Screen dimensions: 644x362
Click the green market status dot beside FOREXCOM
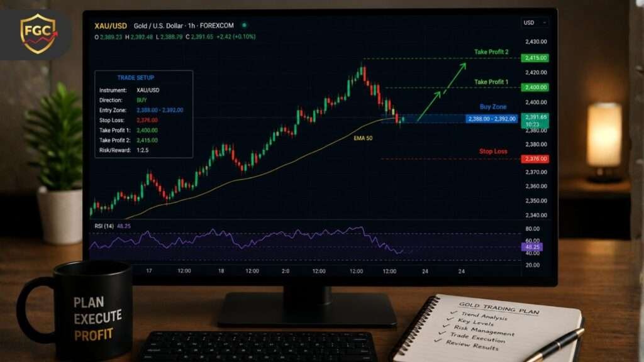click(245, 25)
